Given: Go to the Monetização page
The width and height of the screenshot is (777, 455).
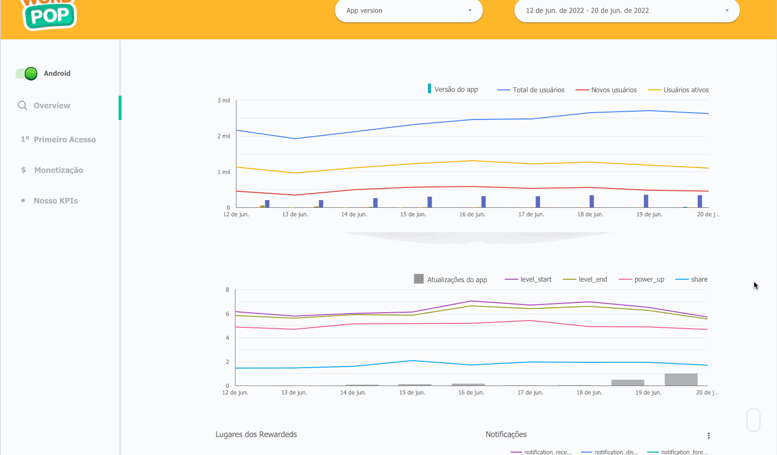Looking at the screenshot, I should click(59, 170).
